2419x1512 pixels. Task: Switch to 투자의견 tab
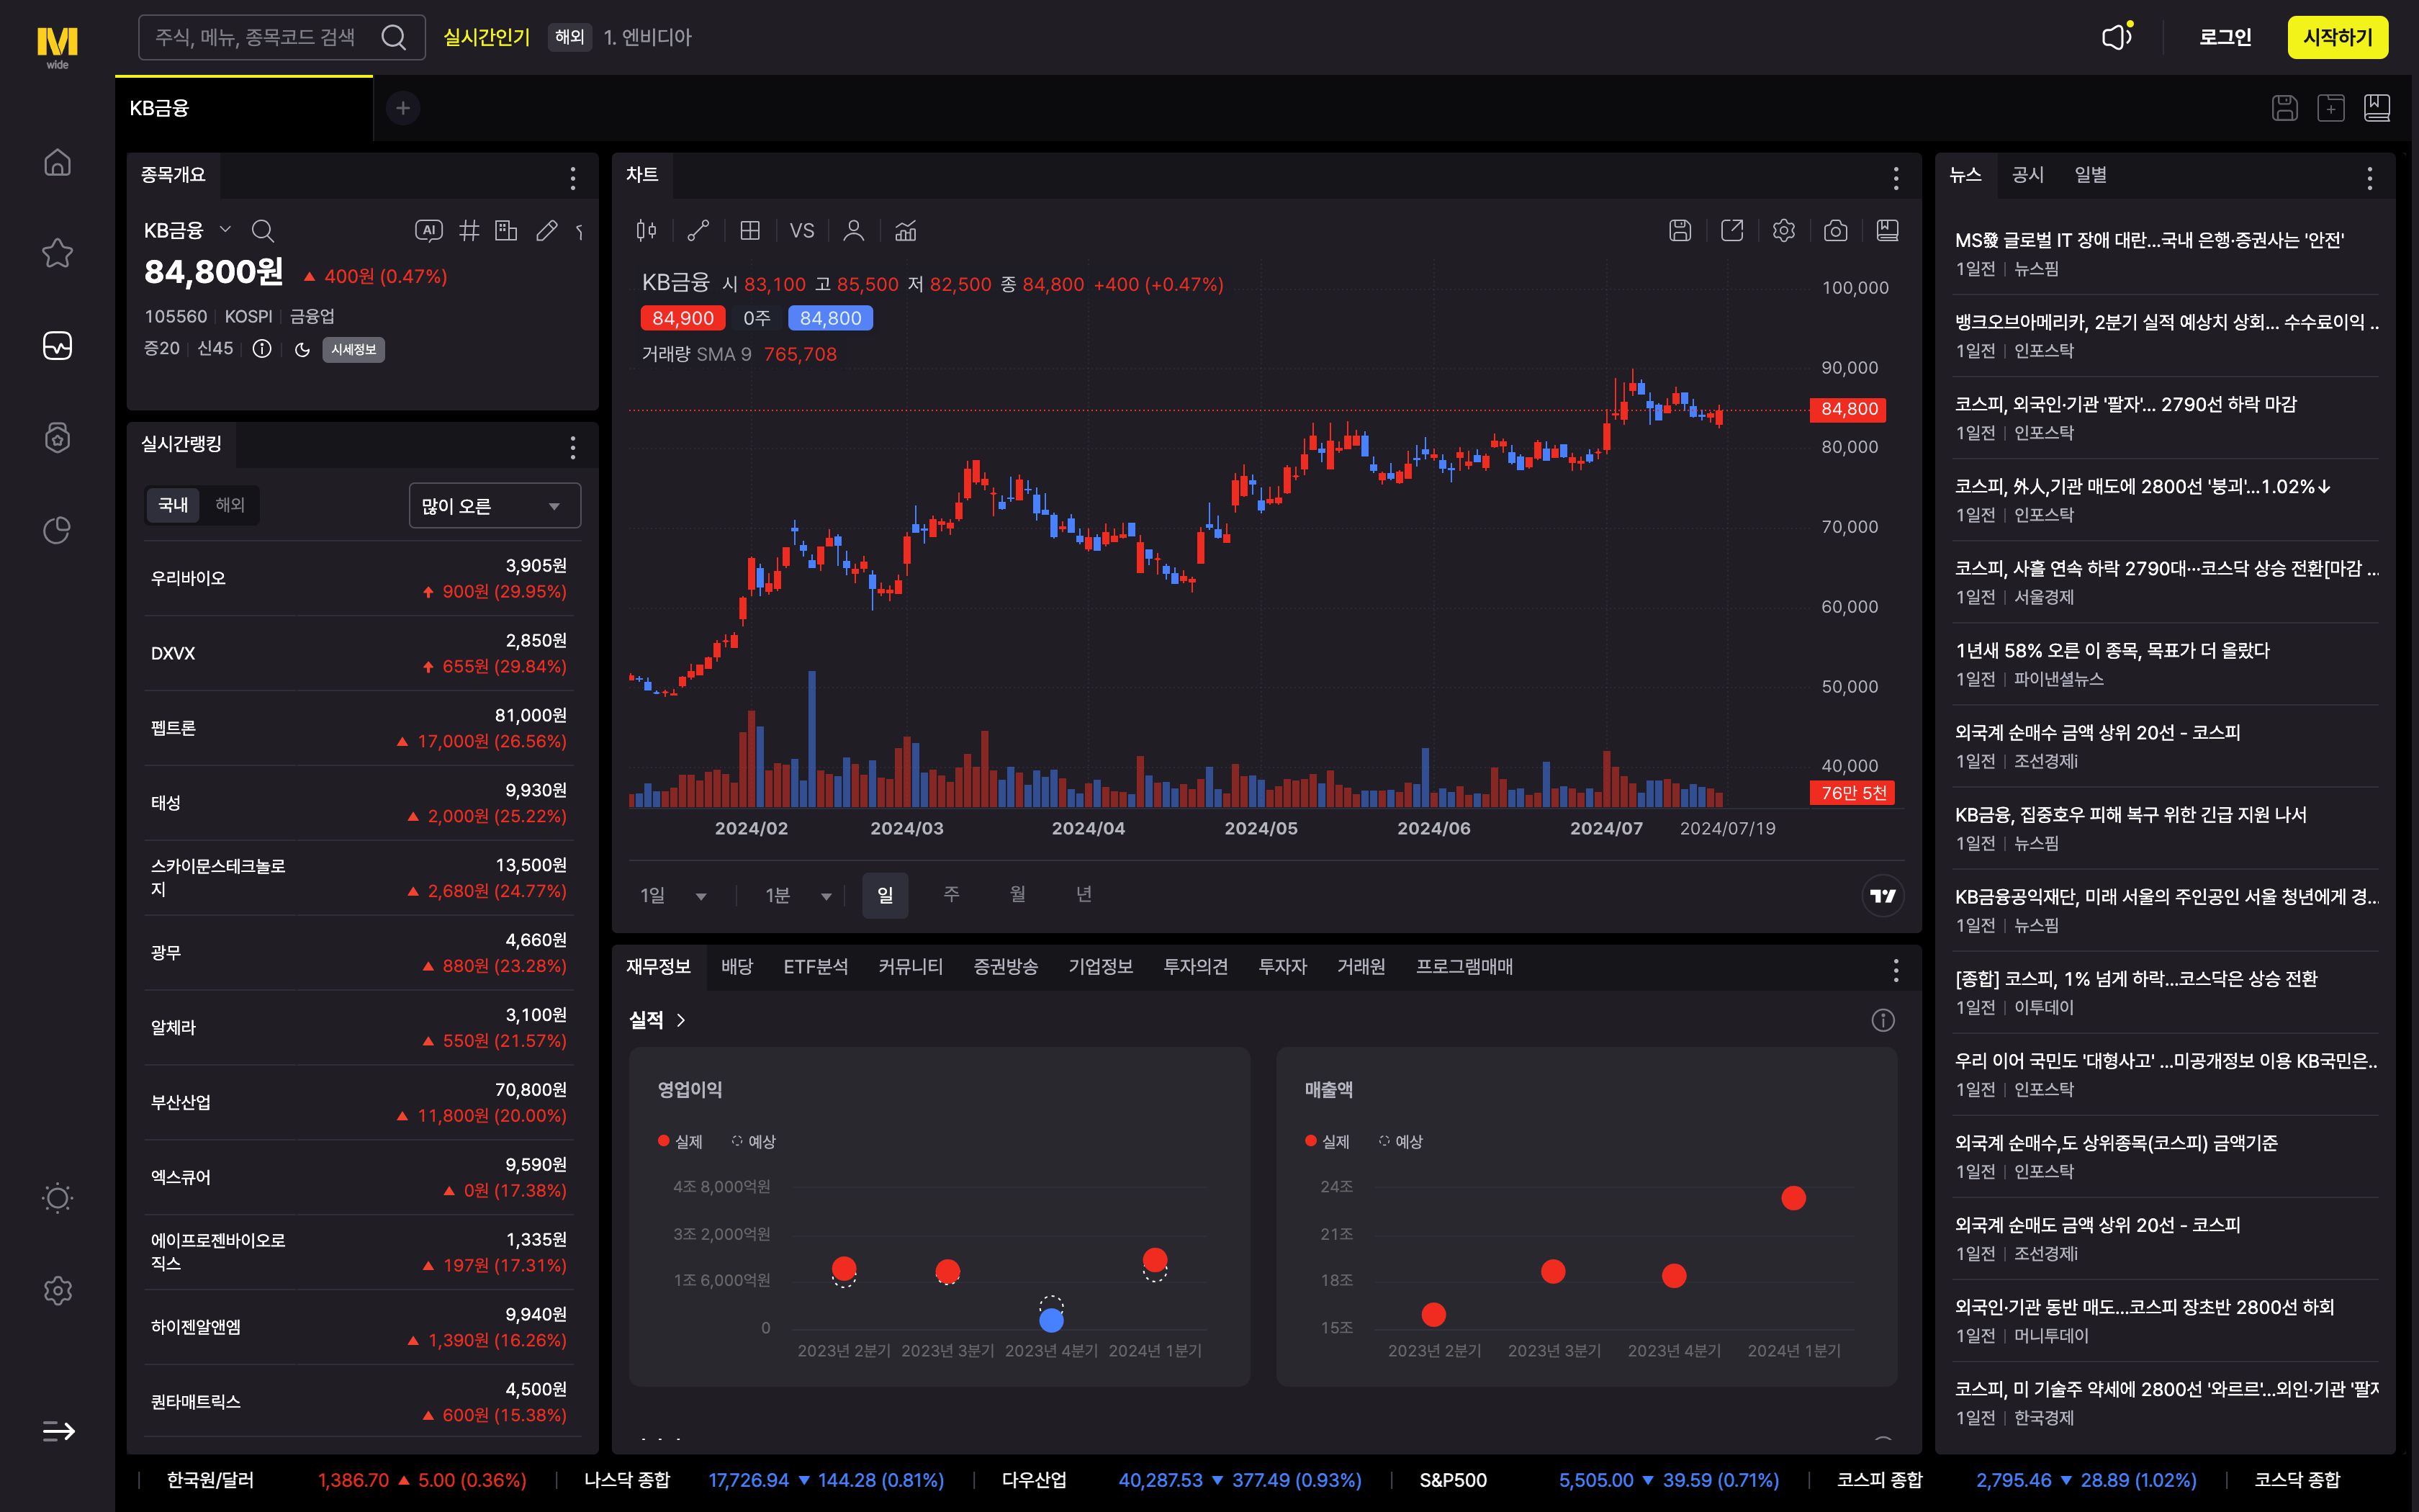(1196, 967)
